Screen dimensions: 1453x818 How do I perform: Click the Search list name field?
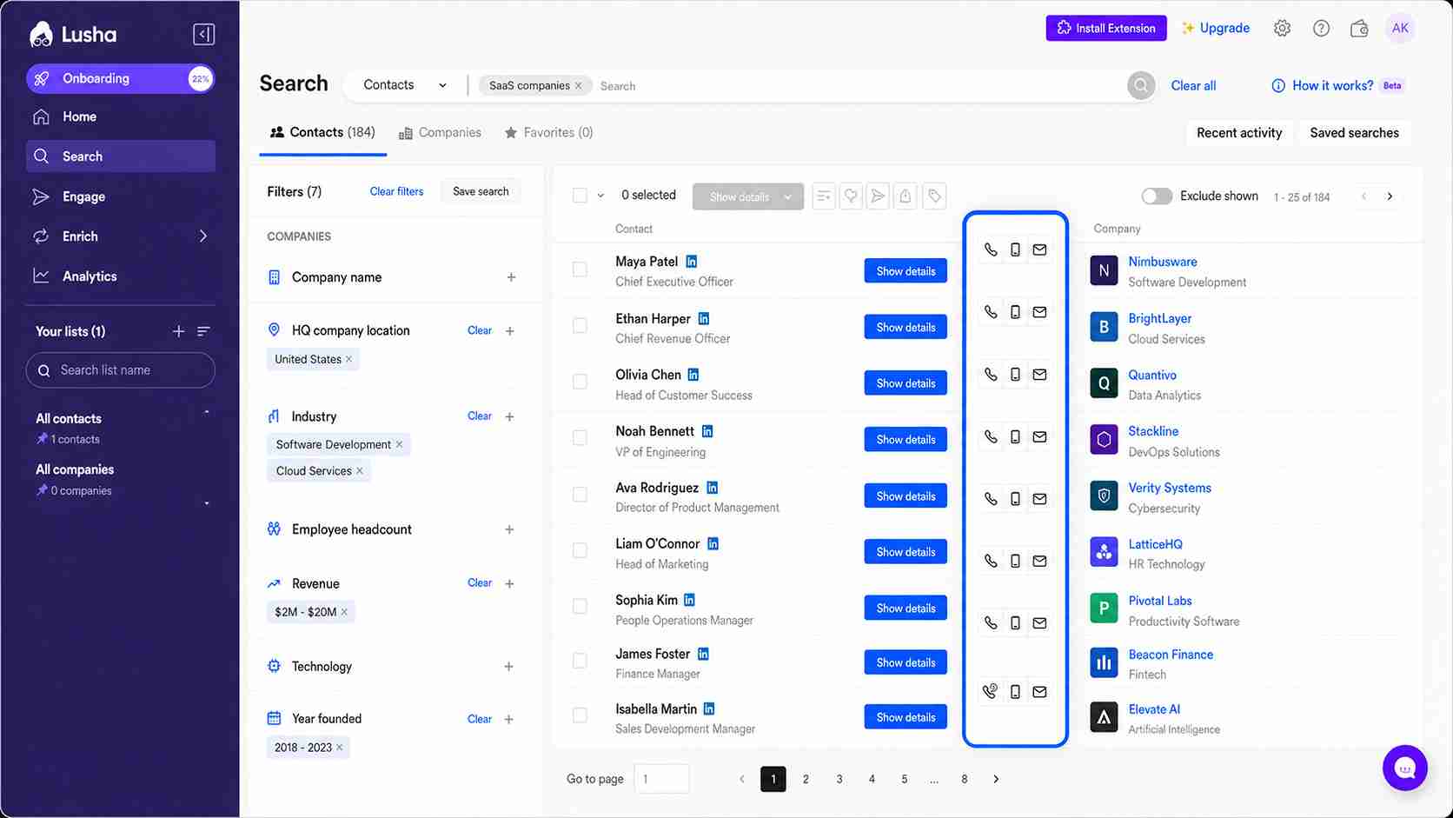121,370
